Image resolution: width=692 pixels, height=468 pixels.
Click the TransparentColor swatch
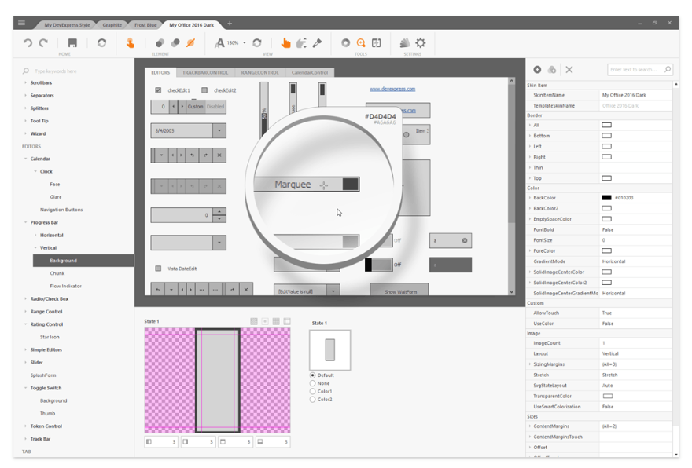pyautogui.click(x=607, y=396)
